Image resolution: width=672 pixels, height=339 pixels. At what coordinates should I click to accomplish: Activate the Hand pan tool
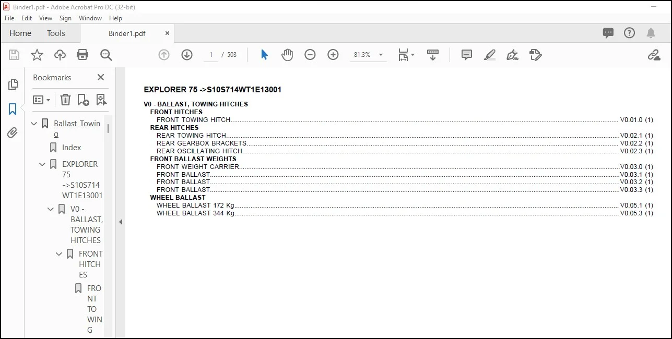[x=287, y=55]
